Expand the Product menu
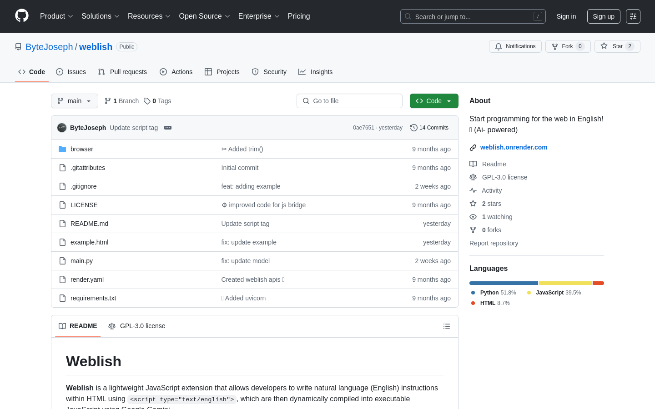Image resolution: width=655 pixels, height=409 pixels. [x=56, y=16]
